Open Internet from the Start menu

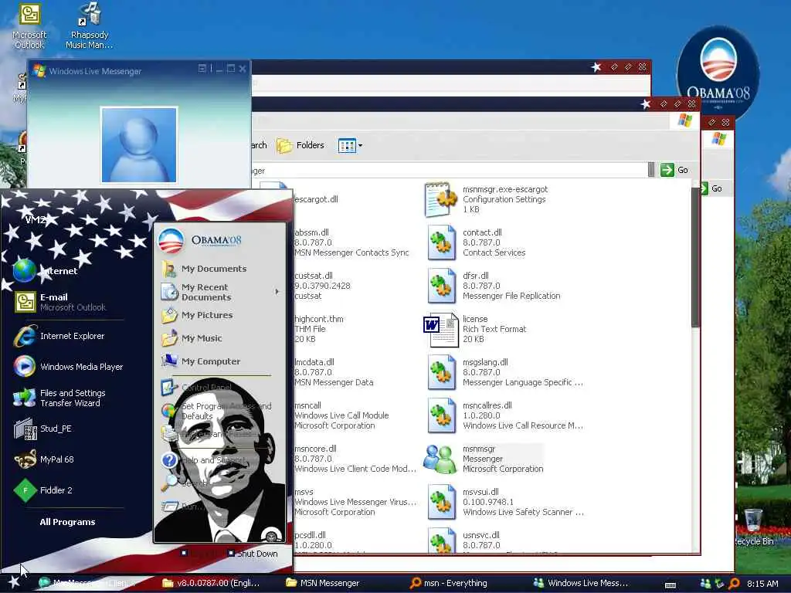point(46,271)
